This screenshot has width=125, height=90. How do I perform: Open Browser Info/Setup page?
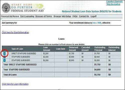pyautogui.click(x=62, y=16)
